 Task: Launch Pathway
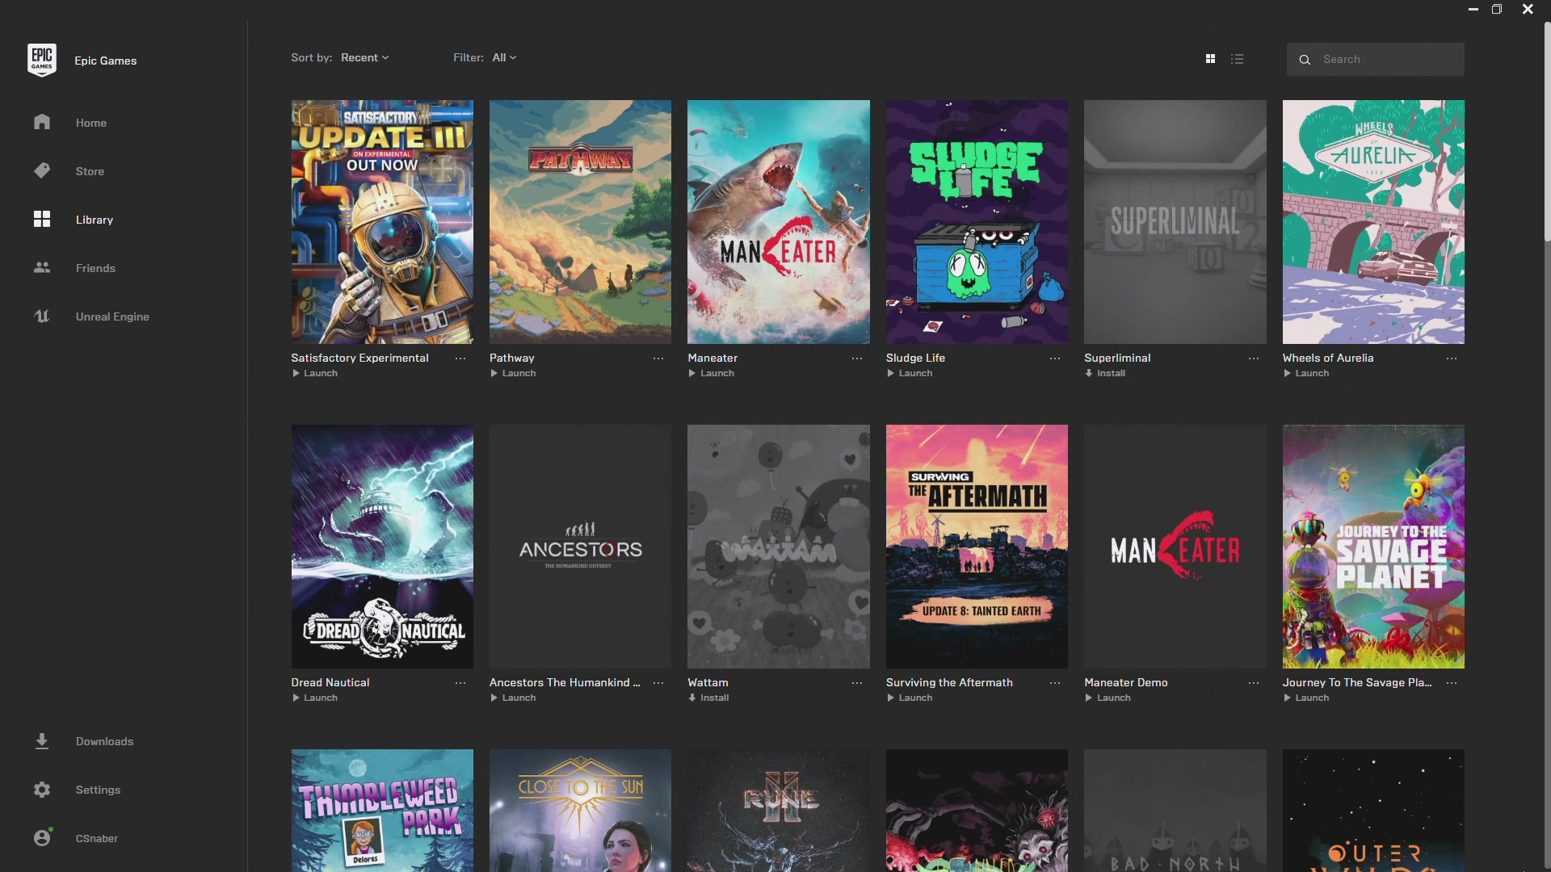tap(513, 373)
